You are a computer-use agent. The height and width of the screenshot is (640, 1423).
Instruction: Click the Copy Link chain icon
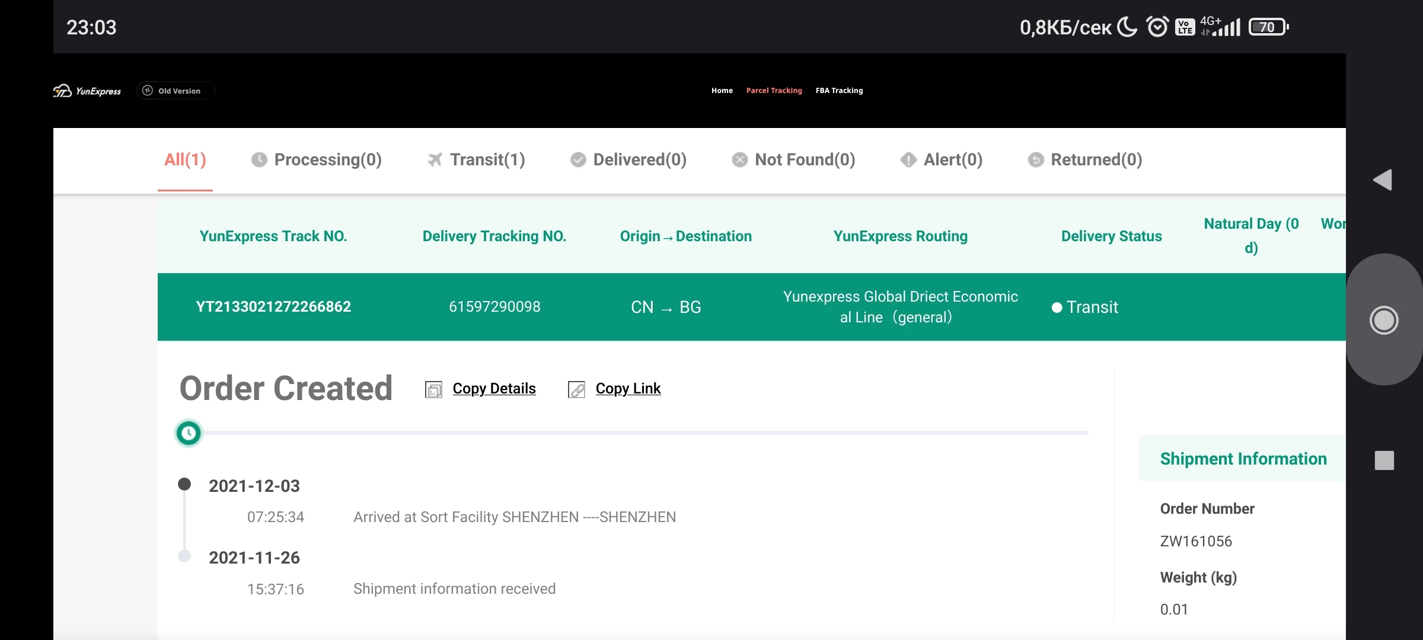click(576, 389)
